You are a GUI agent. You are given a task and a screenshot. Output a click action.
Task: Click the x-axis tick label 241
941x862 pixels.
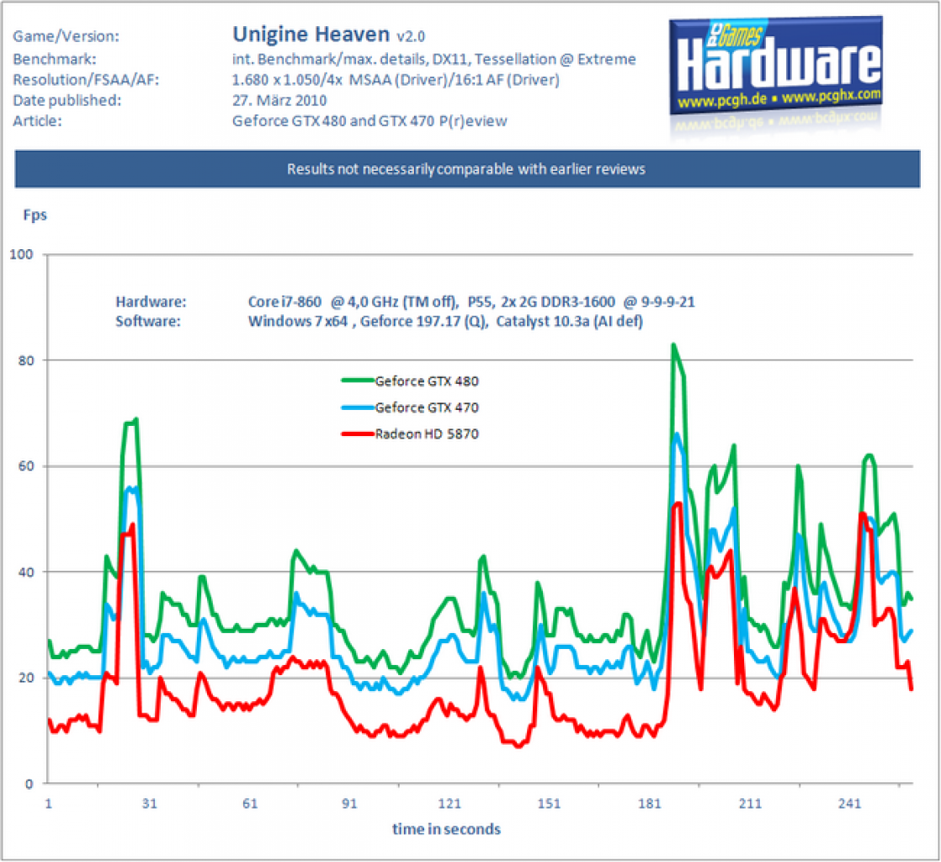click(849, 803)
